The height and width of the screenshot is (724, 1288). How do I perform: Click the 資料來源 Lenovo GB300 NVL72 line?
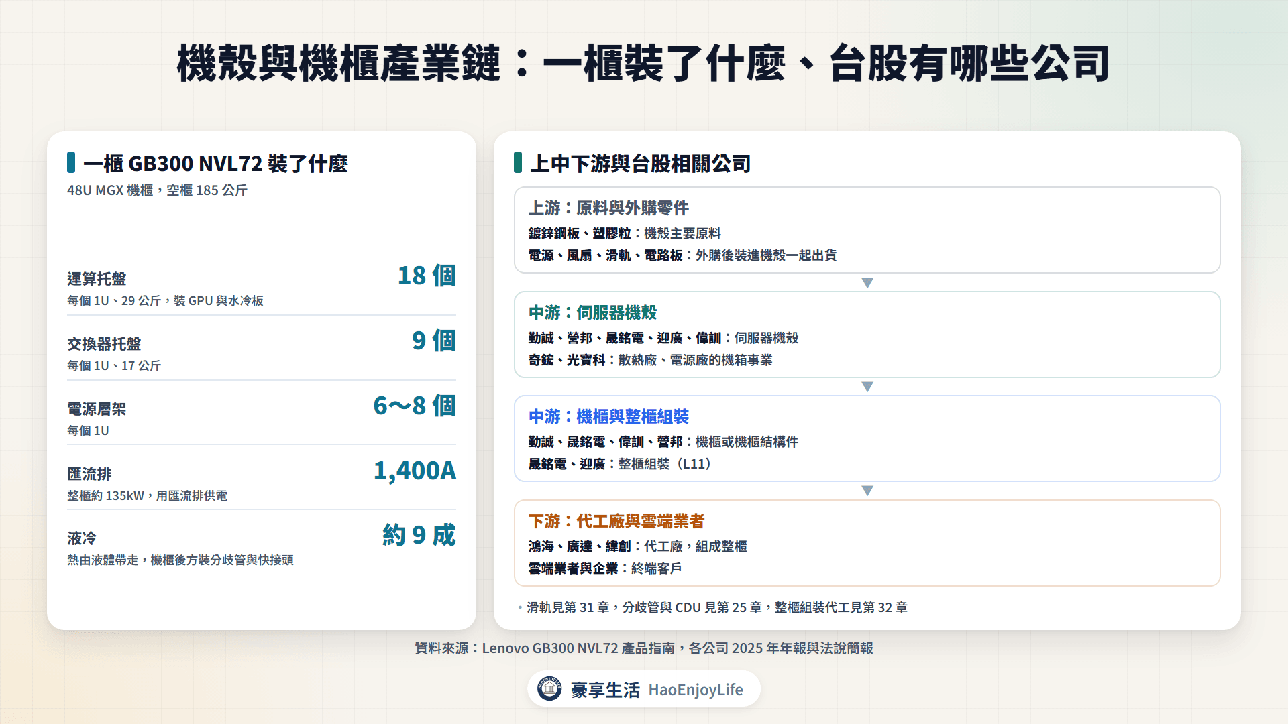tap(644, 648)
